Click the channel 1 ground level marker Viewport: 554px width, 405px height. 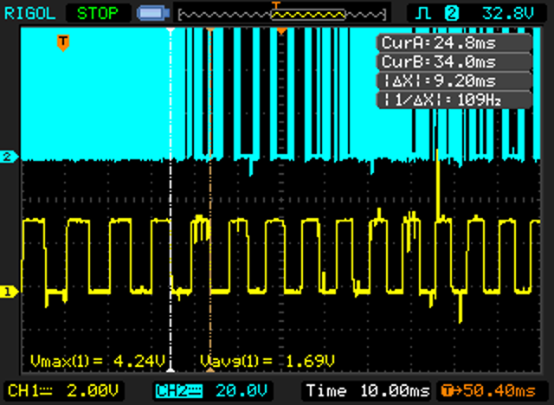pos(9,292)
